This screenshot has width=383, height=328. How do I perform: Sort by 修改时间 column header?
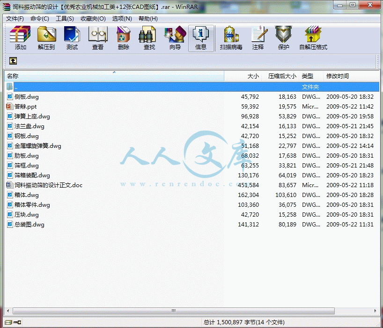coord(351,76)
